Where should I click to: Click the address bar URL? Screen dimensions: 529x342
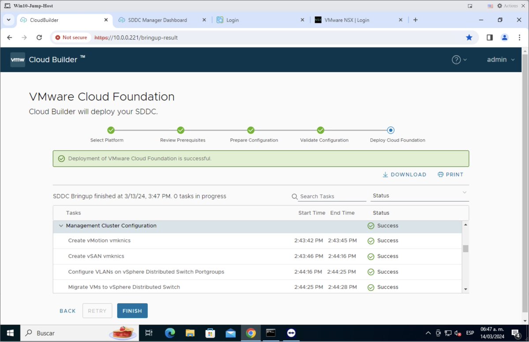[x=136, y=37]
